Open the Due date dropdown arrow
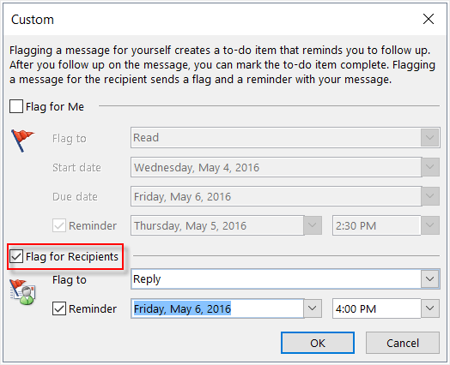The height and width of the screenshot is (365, 450). (x=430, y=196)
